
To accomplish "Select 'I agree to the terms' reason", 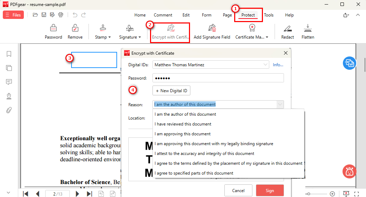I will point(229,163).
